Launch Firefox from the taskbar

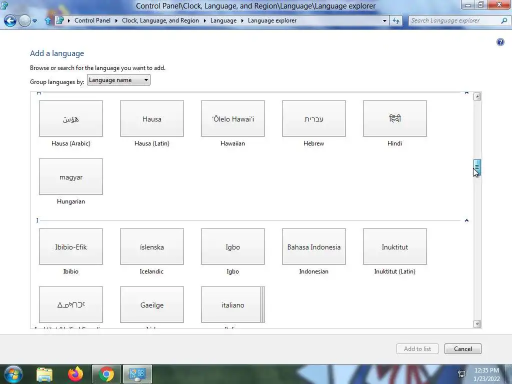point(75,374)
